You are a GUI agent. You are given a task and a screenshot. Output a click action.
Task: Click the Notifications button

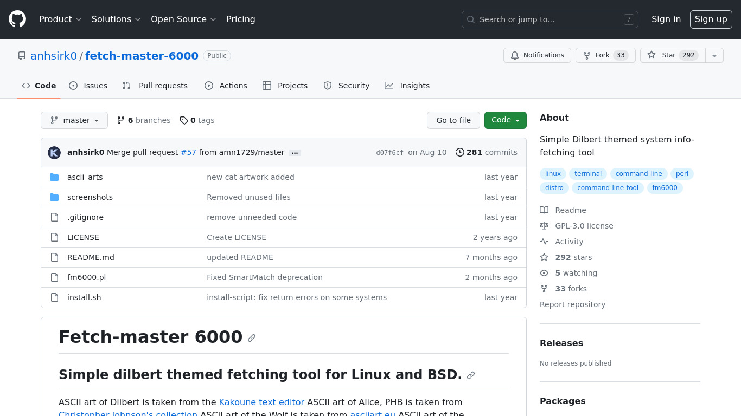pyautogui.click(x=537, y=55)
